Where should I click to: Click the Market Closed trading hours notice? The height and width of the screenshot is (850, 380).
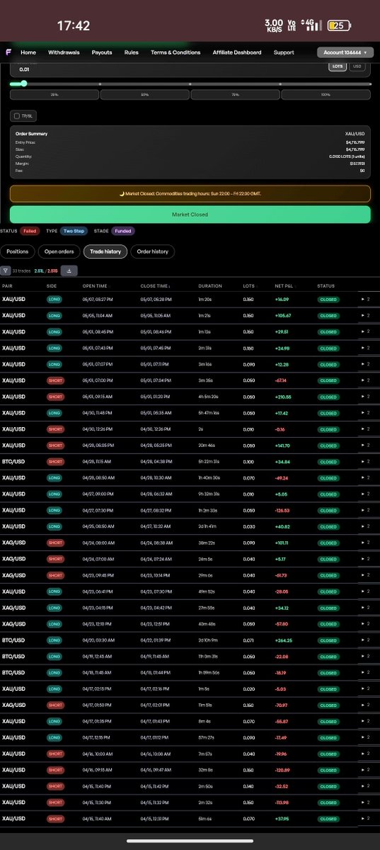point(190,193)
